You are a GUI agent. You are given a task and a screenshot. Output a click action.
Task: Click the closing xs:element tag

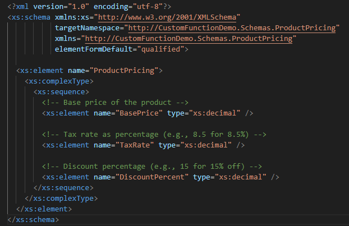44,209
